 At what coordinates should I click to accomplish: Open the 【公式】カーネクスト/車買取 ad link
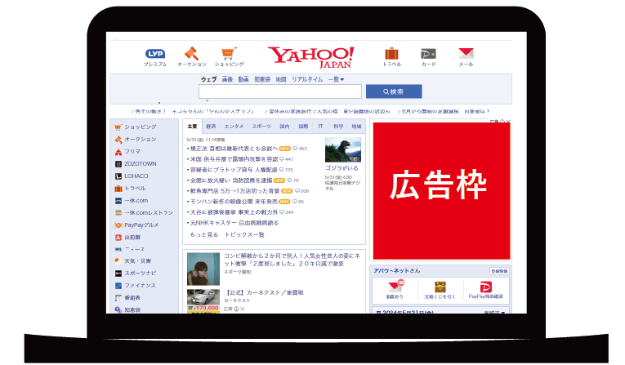point(263,292)
